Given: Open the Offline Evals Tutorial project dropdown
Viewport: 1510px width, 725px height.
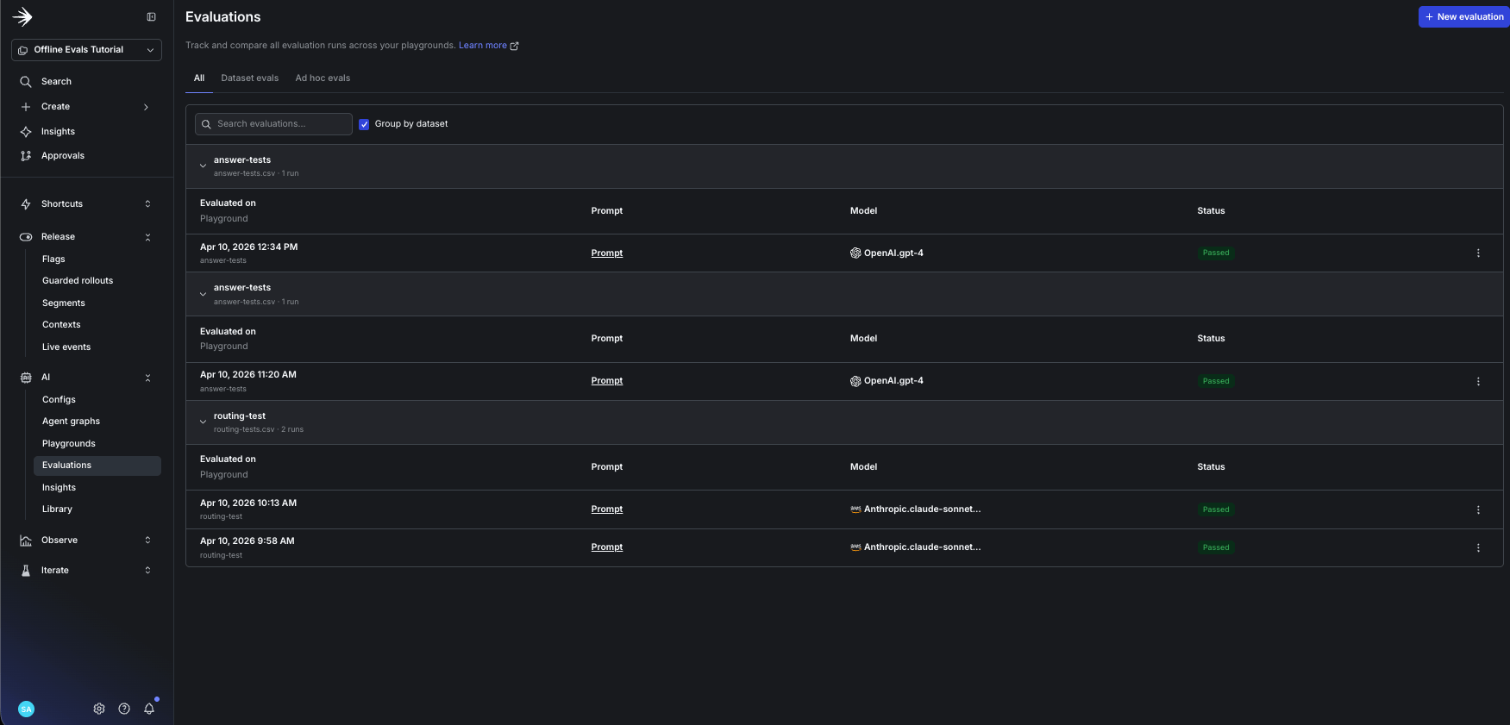Looking at the screenshot, I should click(x=86, y=50).
